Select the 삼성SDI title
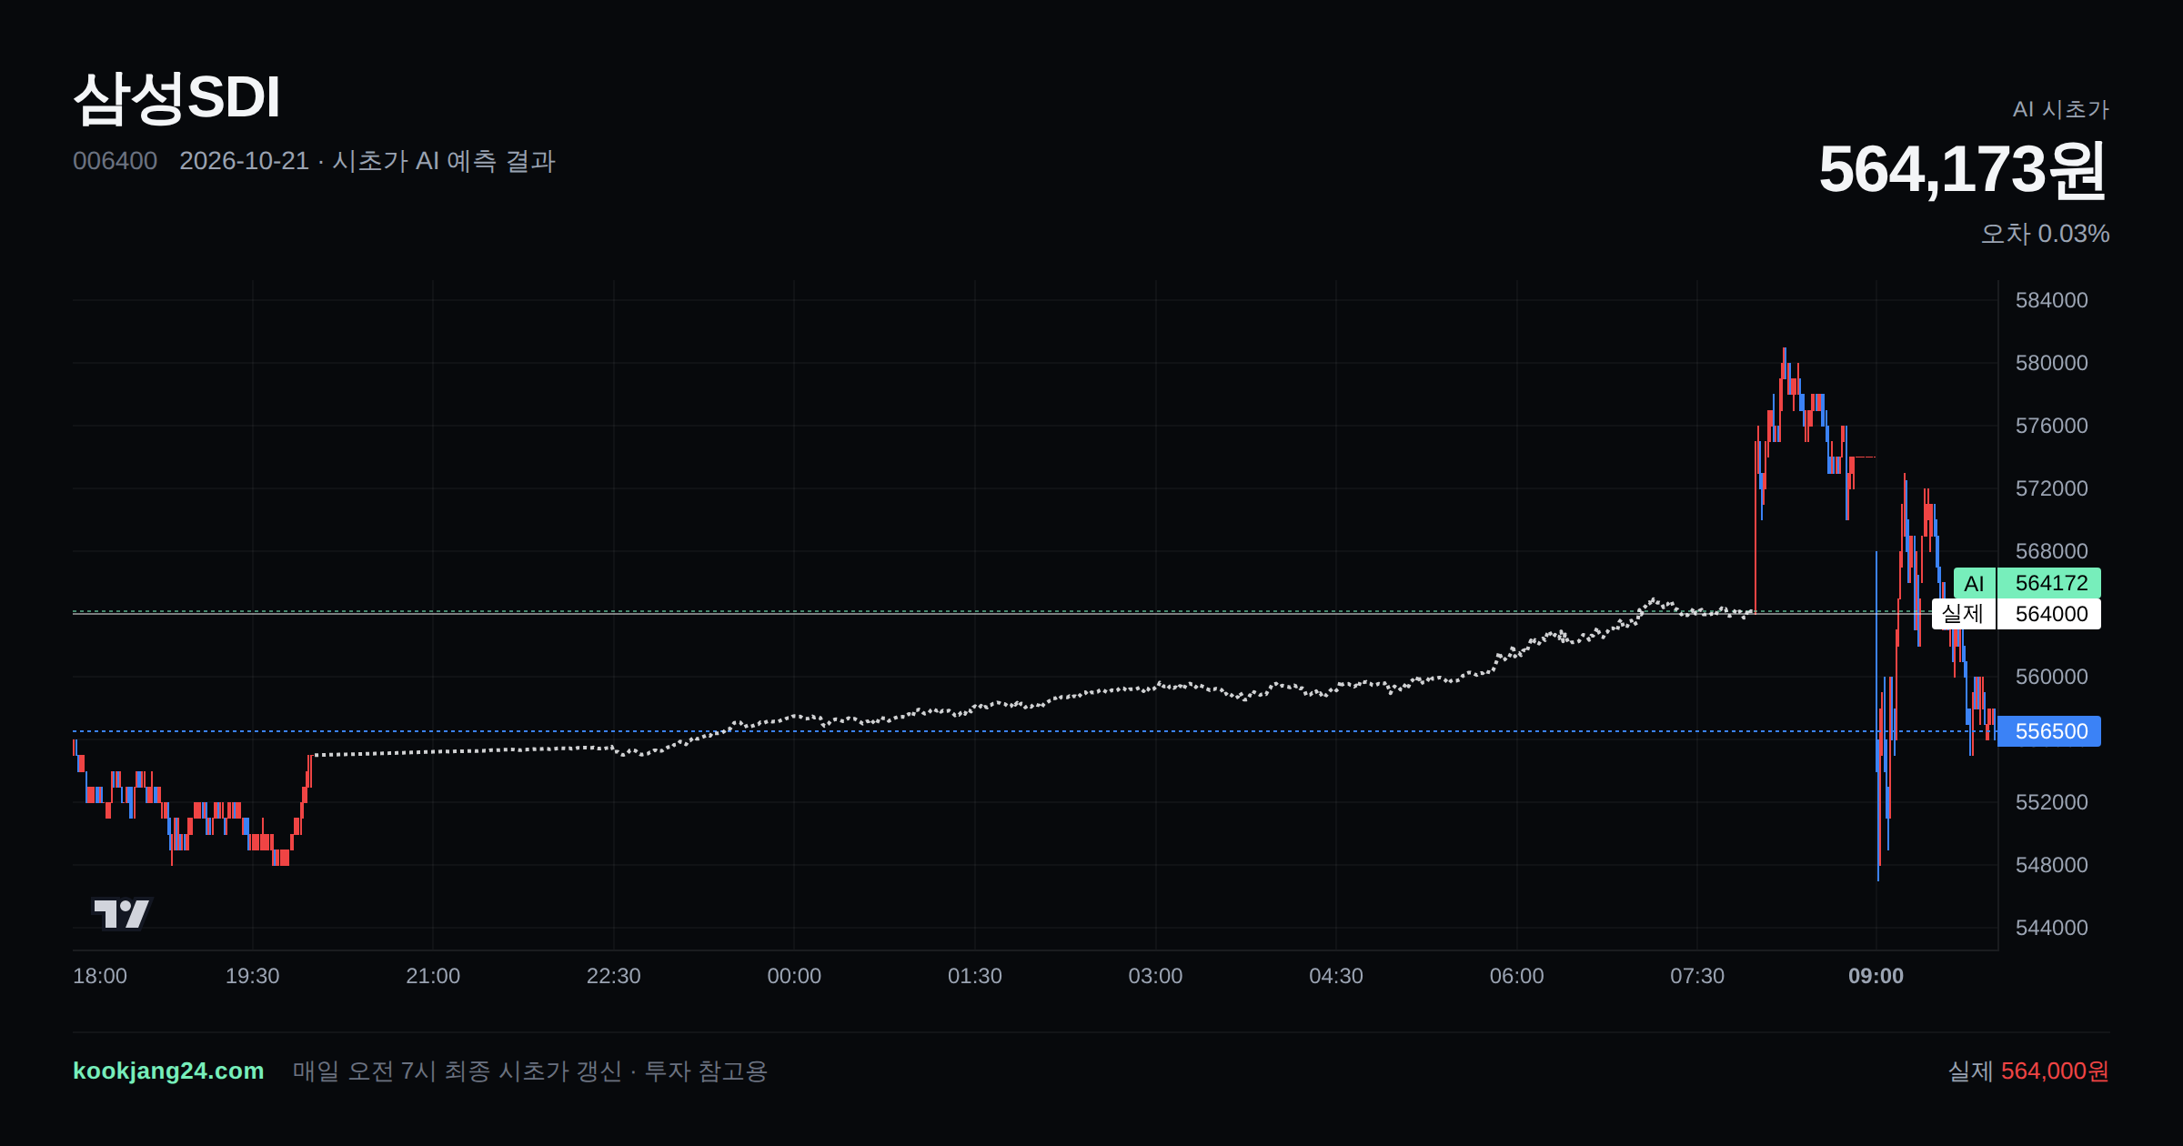2183x1146 pixels. (x=176, y=97)
